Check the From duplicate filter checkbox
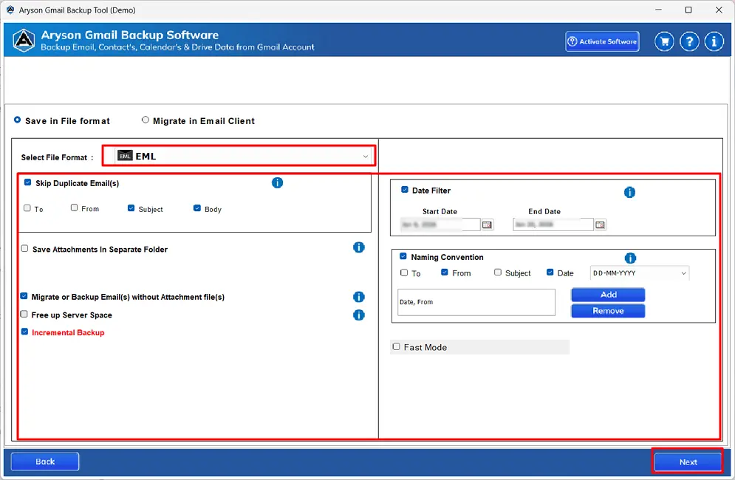The width and height of the screenshot is (735, 480). point(74,208)
